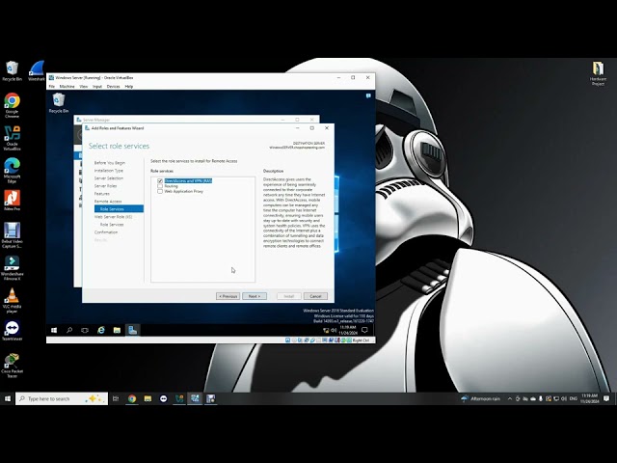Image resolution: width=617 pixels, height=463 pixels.
Task: Open Hardware Project folder on desktop
Action: pyautogui.click(x=598, y=73)
